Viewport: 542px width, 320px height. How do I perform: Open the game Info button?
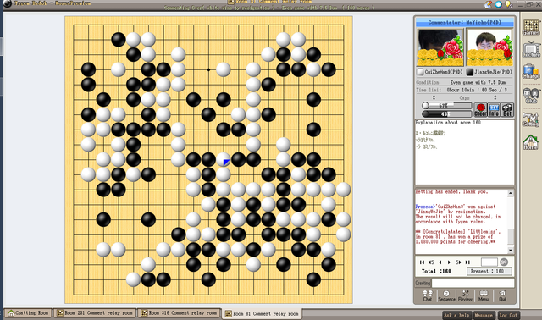click(x=495, y=110)
